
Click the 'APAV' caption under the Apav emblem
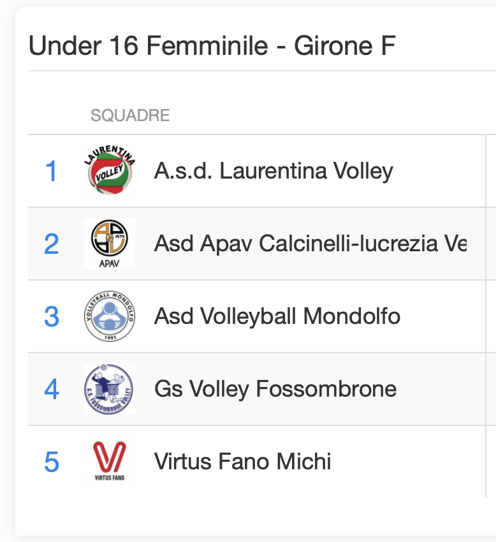(110, 261)
